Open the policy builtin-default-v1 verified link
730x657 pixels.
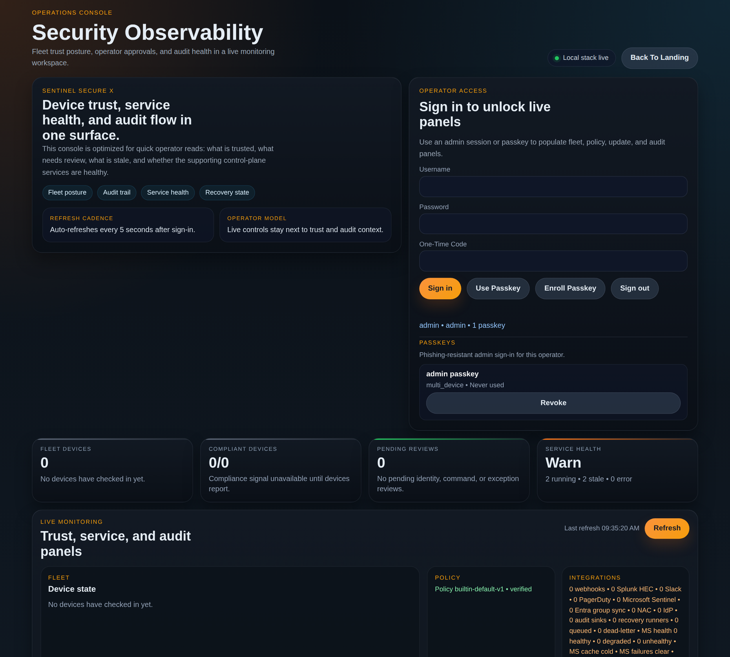point(483,589)
